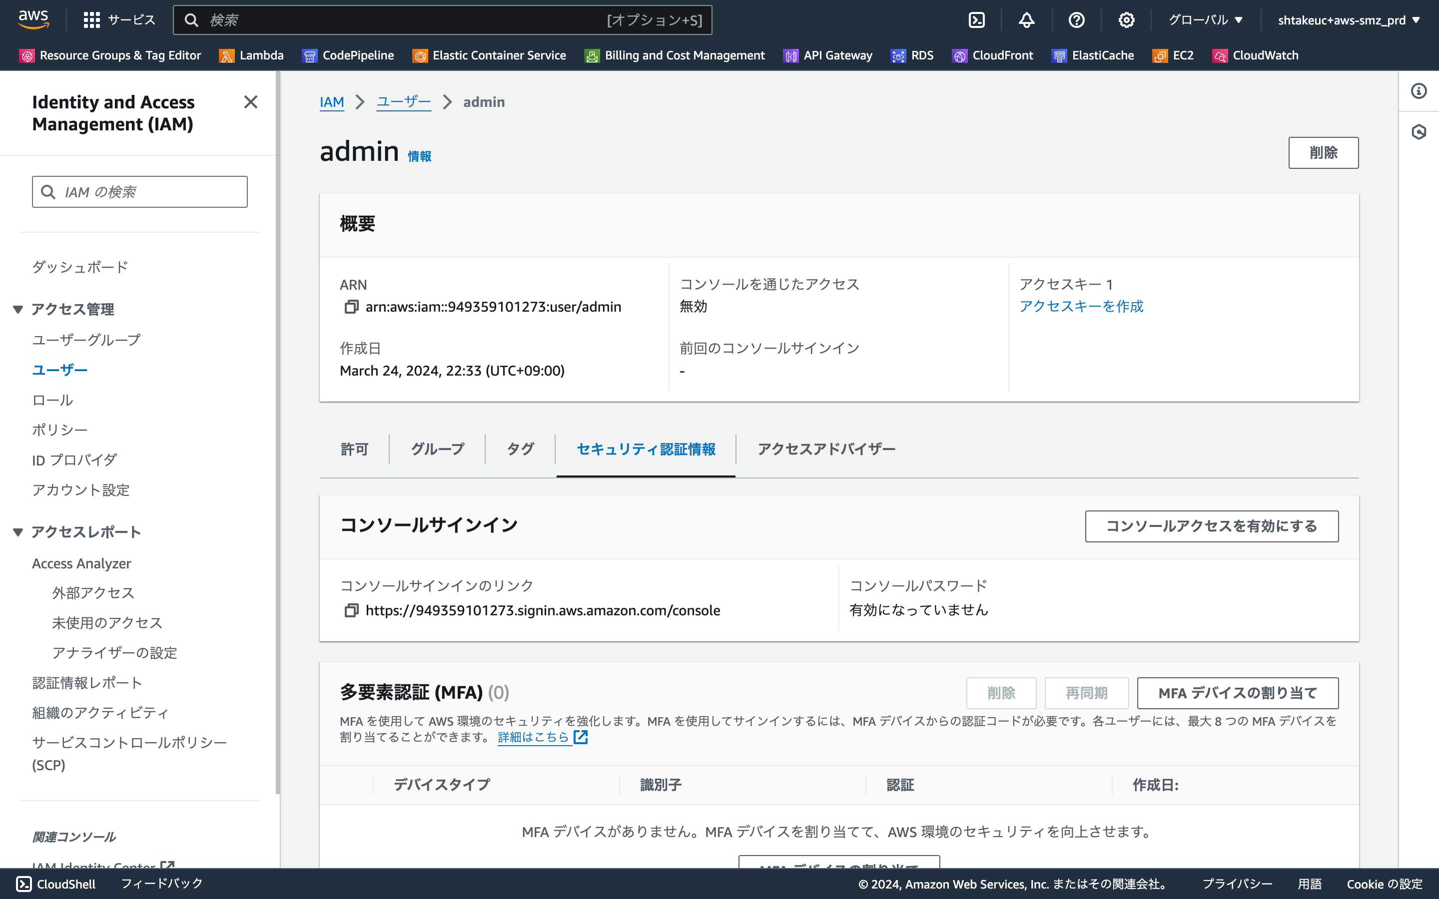Open 外部アクセス in the sidebar

point(93,593)
